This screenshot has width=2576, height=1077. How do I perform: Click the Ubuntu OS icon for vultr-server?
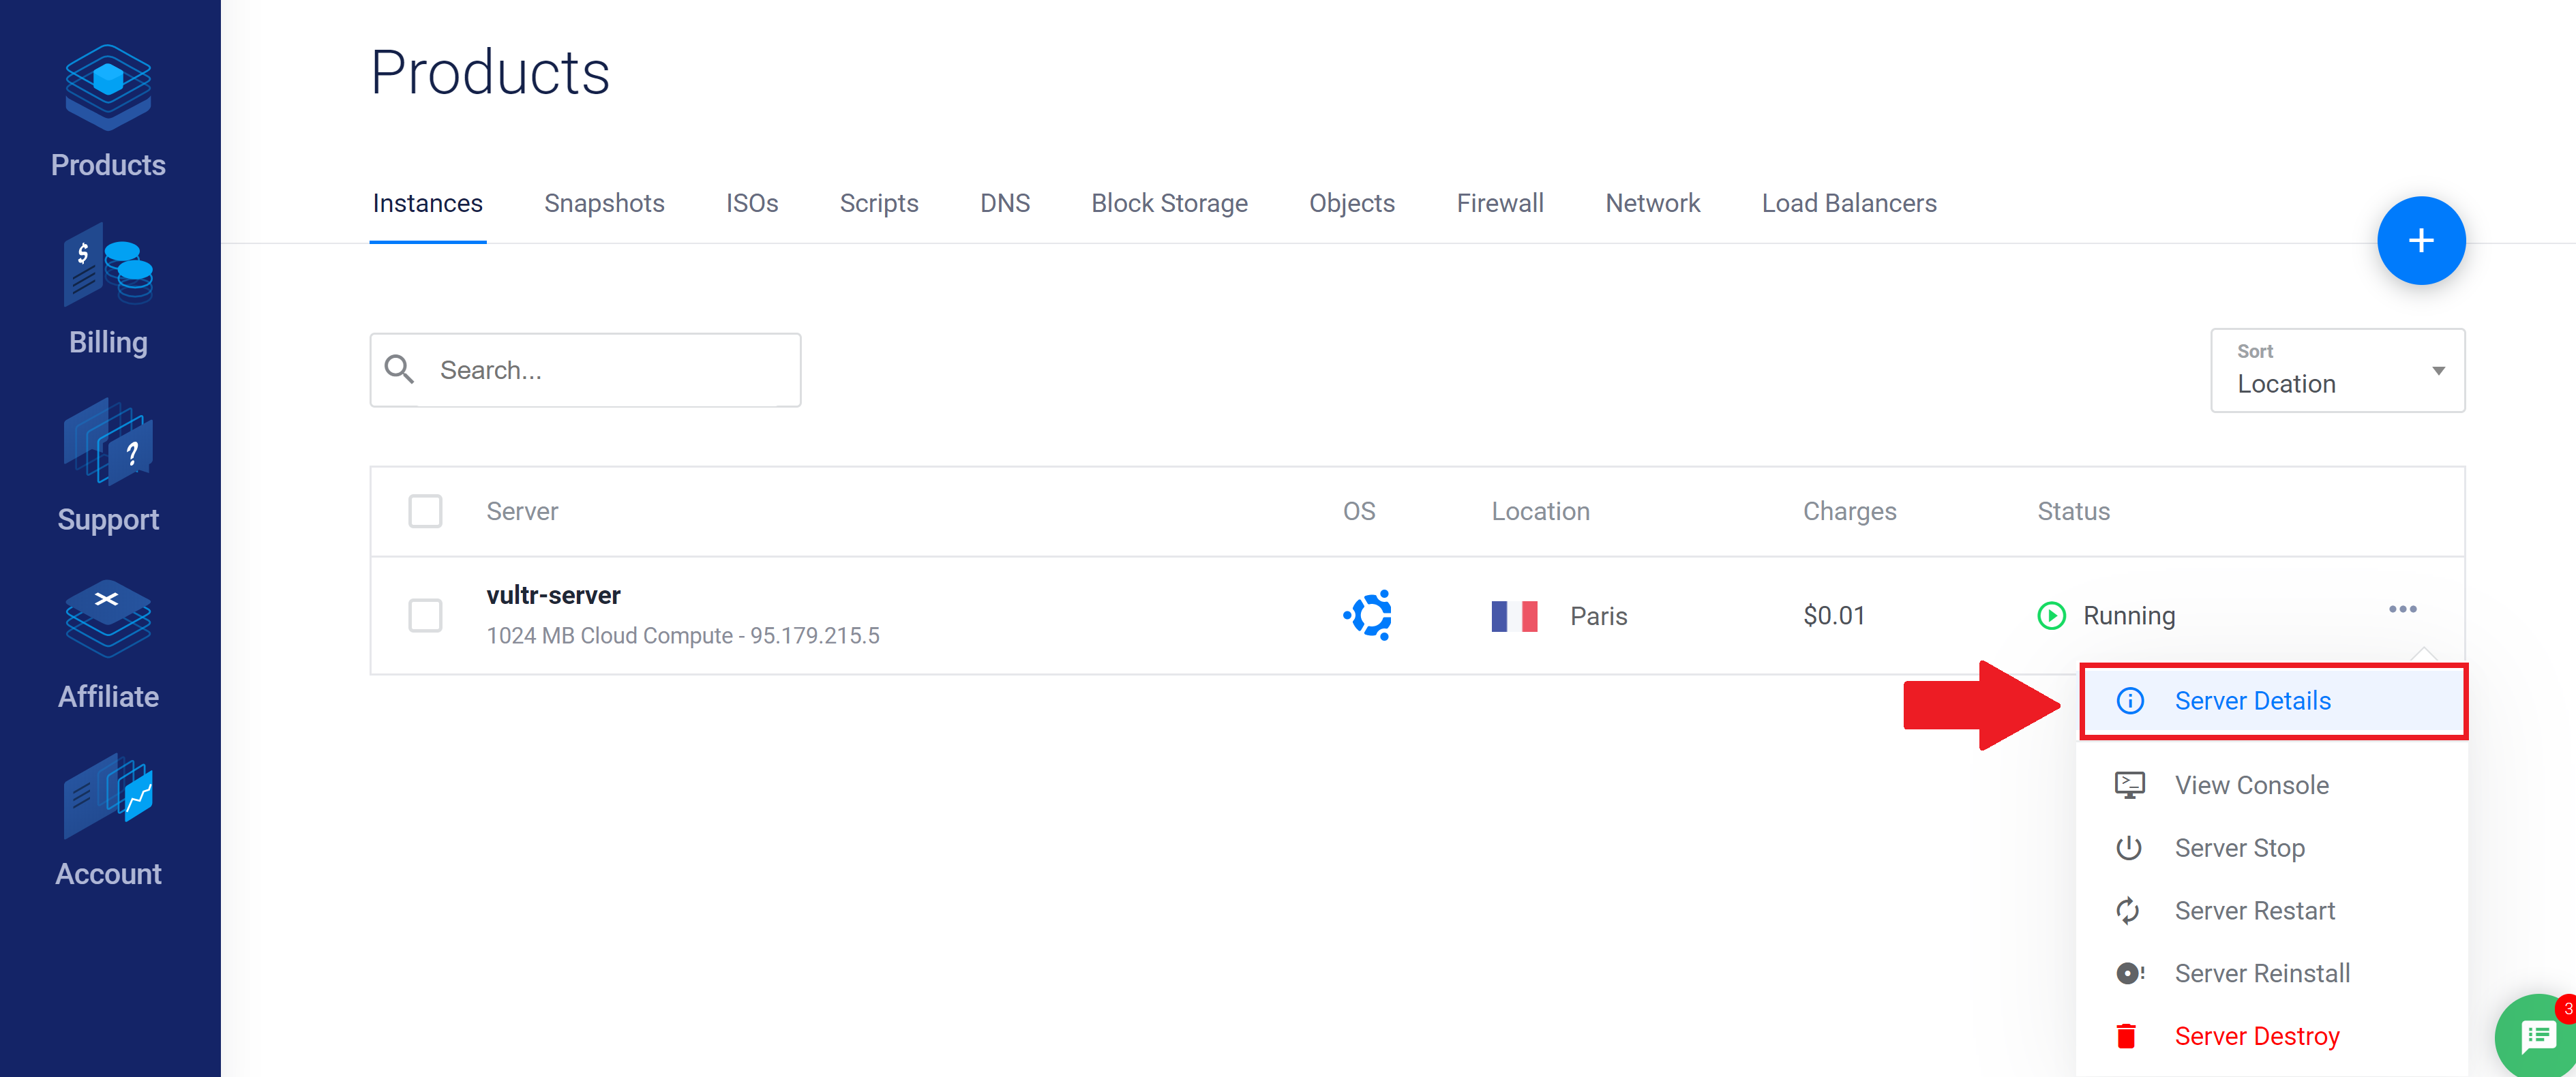coord(1368,615)
